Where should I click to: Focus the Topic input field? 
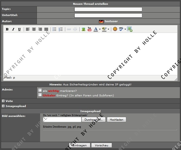click(108, 9)
